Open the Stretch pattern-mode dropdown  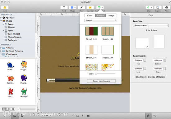click(x=100, y=20)
